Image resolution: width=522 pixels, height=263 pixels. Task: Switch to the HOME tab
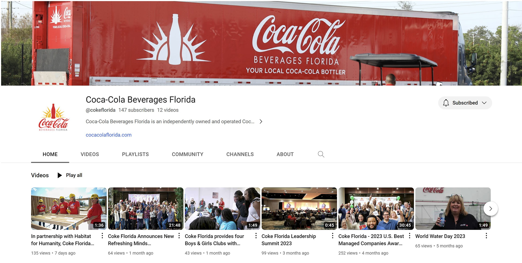[x=50, y=154]
